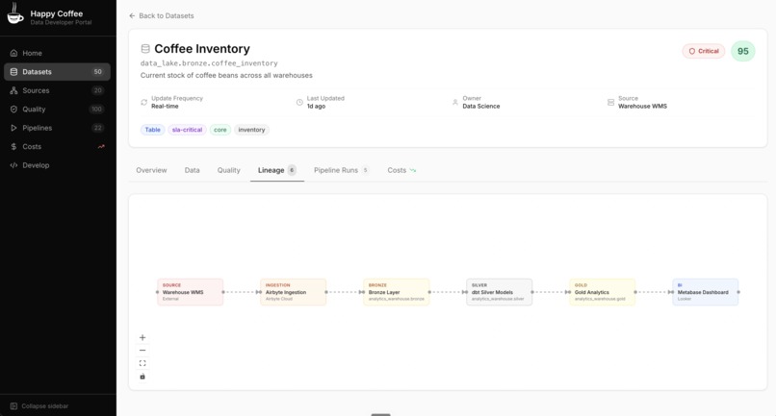Image resolution: width=776 pixels, height=416 pixels.
Task: Go back to Datasets
Action: [162, 15]
